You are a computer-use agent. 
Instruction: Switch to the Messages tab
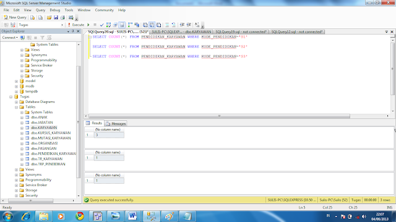click(116, 123)
